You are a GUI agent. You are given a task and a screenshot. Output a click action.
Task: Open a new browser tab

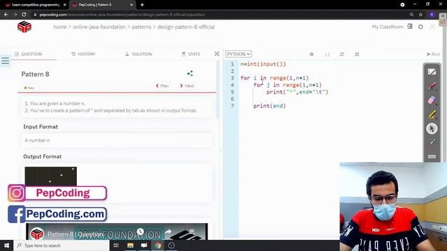coord(142,5)
